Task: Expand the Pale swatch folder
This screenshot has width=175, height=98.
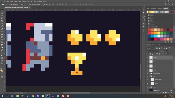Action: (147, 18)
